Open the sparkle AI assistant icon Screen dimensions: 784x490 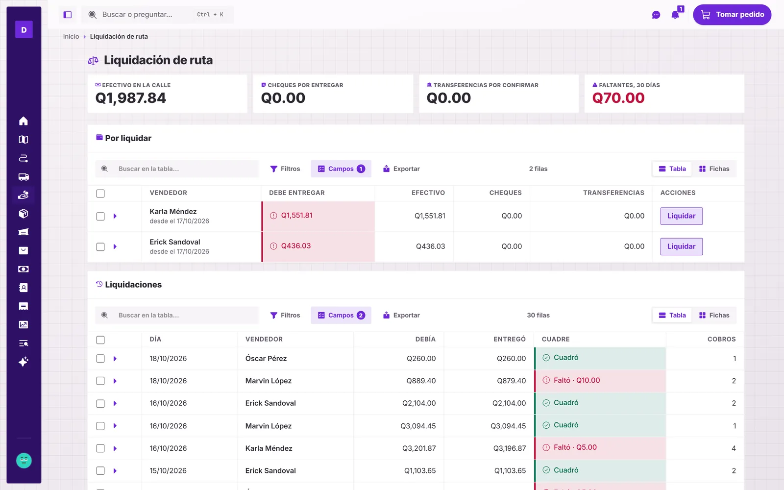(24, 362)
